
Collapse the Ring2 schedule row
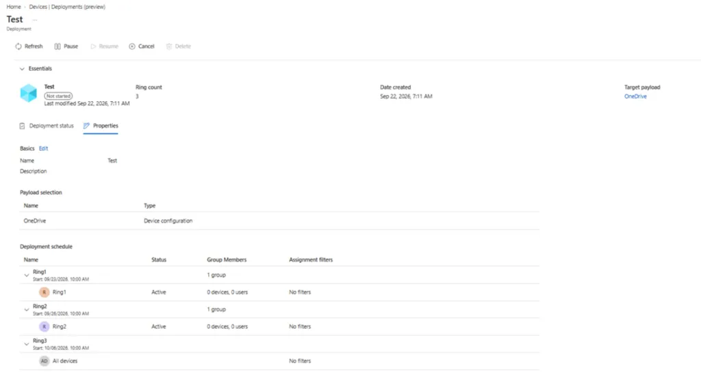point(27,309)
